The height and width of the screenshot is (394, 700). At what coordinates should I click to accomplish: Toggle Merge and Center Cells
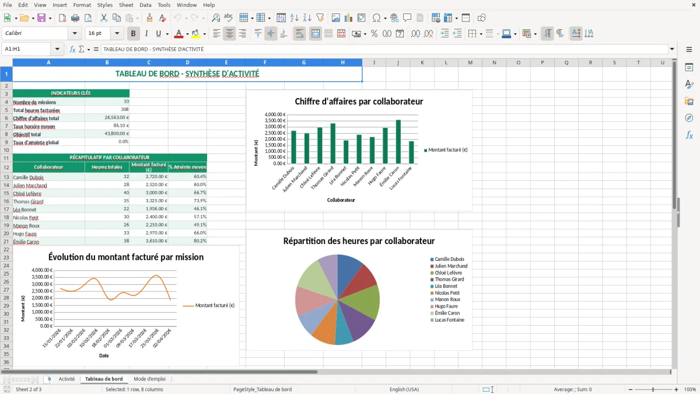tap(315, 34)
